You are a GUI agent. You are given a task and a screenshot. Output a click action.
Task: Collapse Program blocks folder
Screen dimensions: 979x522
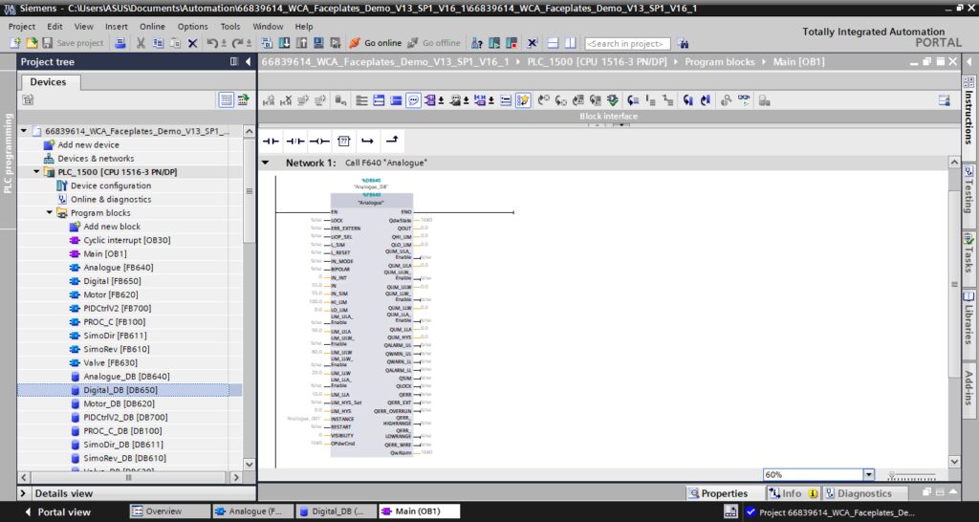pos(50,213)
